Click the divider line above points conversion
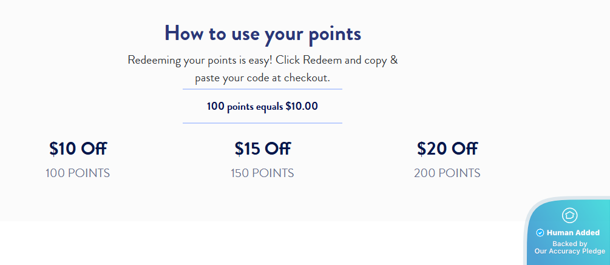 point(262,89)
